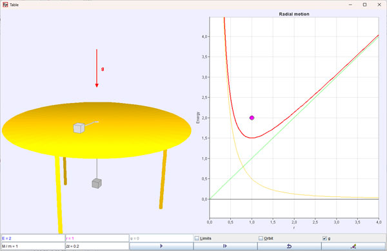Uncheck the g gravity checkbox

point(324,238)
